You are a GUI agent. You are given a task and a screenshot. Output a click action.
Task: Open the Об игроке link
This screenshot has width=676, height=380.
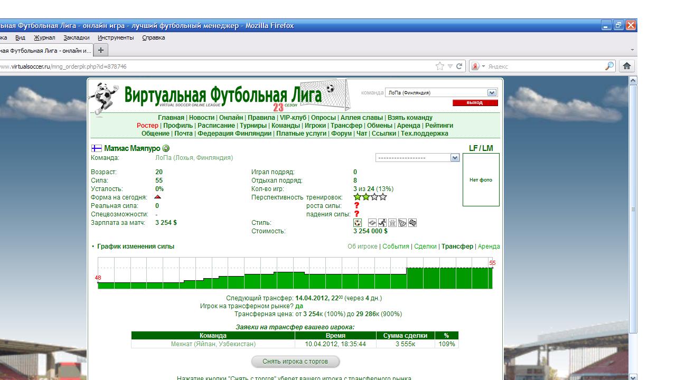(362, 246)
